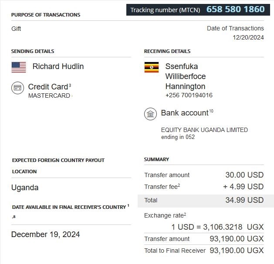274x264 pixels.
Task: Click the United States flag icon
Action: 19,67
